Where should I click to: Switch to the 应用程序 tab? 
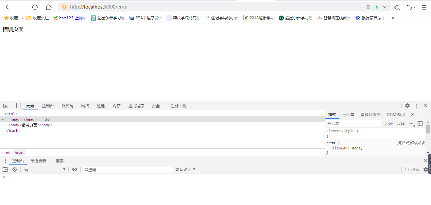pyautogui.click(x=136, y=106)
